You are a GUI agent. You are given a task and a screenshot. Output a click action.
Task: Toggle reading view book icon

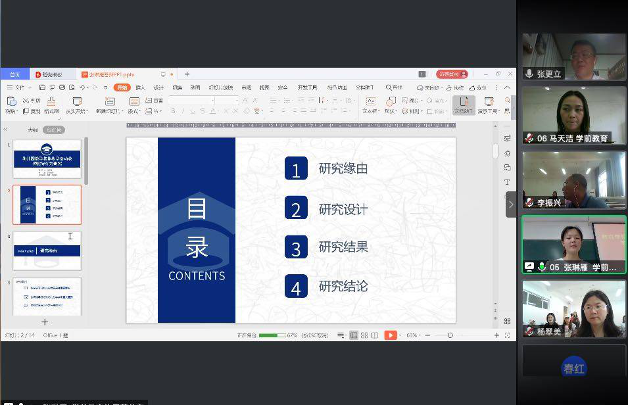click(x=375, y=335)
